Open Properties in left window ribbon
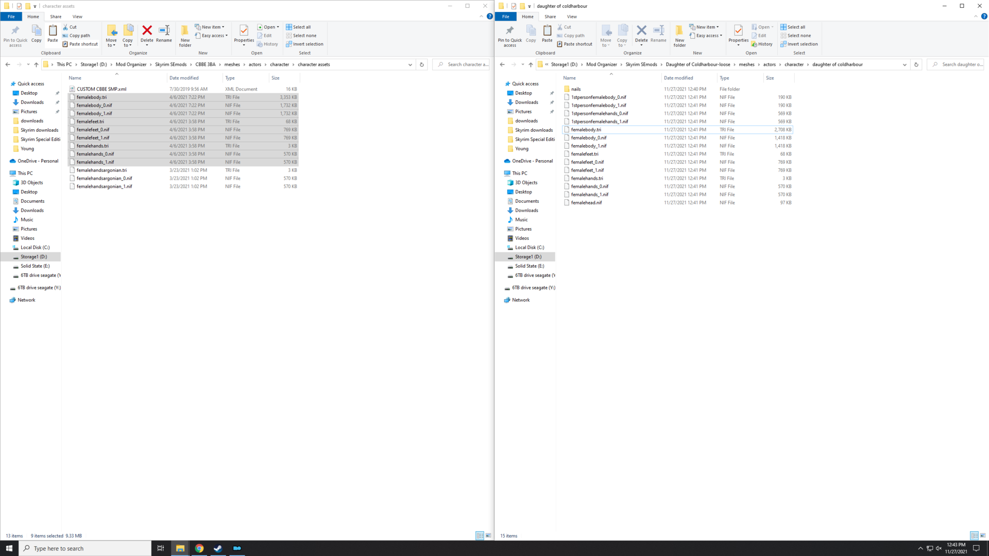Viewport: 989px width, 556px height. pyautogui.click(x=244, y=35)
